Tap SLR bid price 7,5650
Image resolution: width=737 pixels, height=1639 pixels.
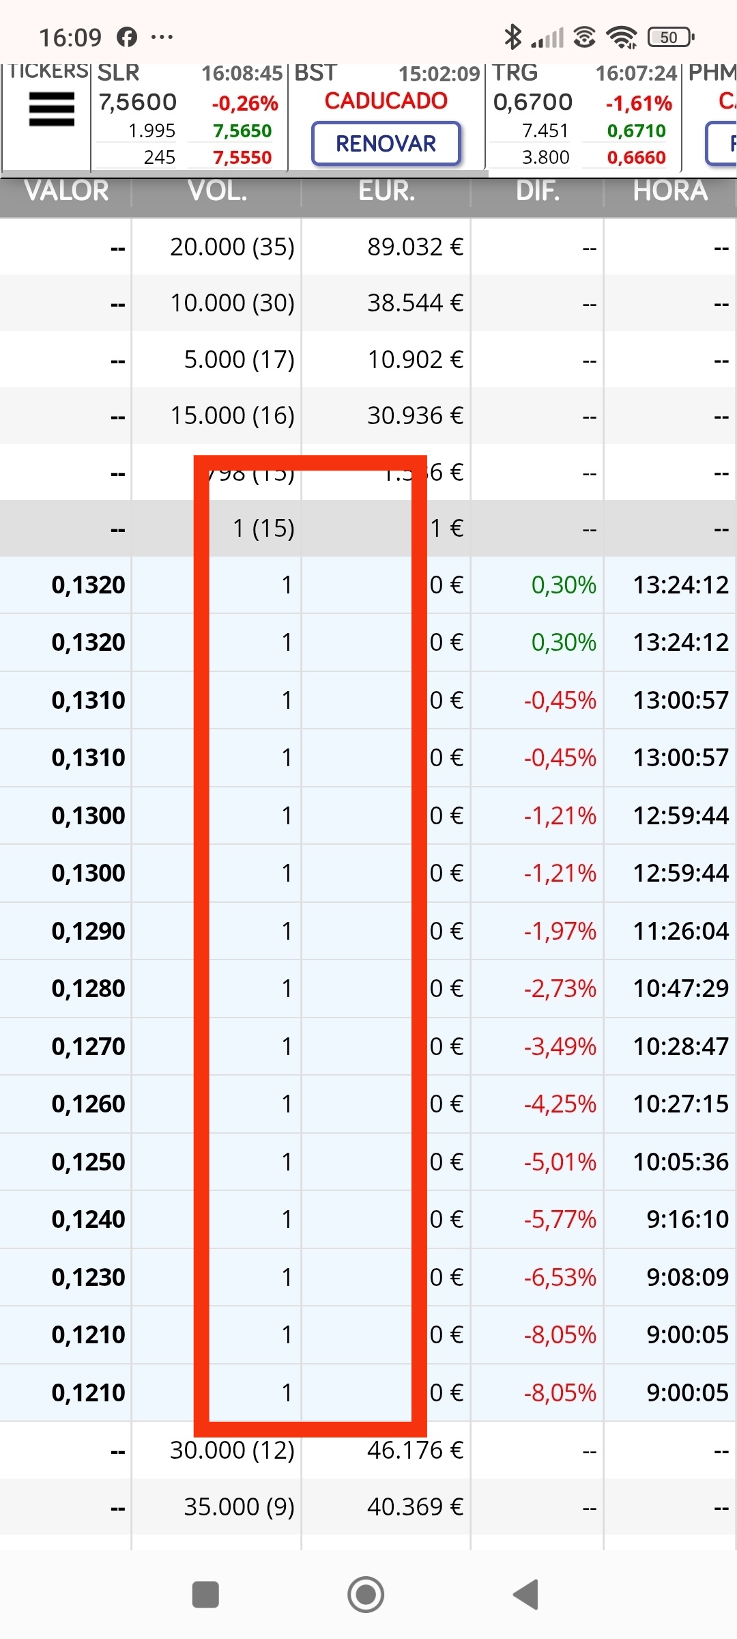tap(242, 130)
